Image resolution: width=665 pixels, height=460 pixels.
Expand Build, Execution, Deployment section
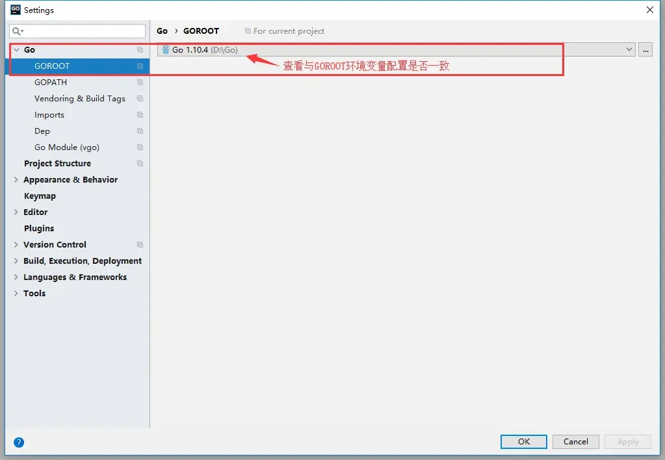pyautogui.click(x=16, y=261)
